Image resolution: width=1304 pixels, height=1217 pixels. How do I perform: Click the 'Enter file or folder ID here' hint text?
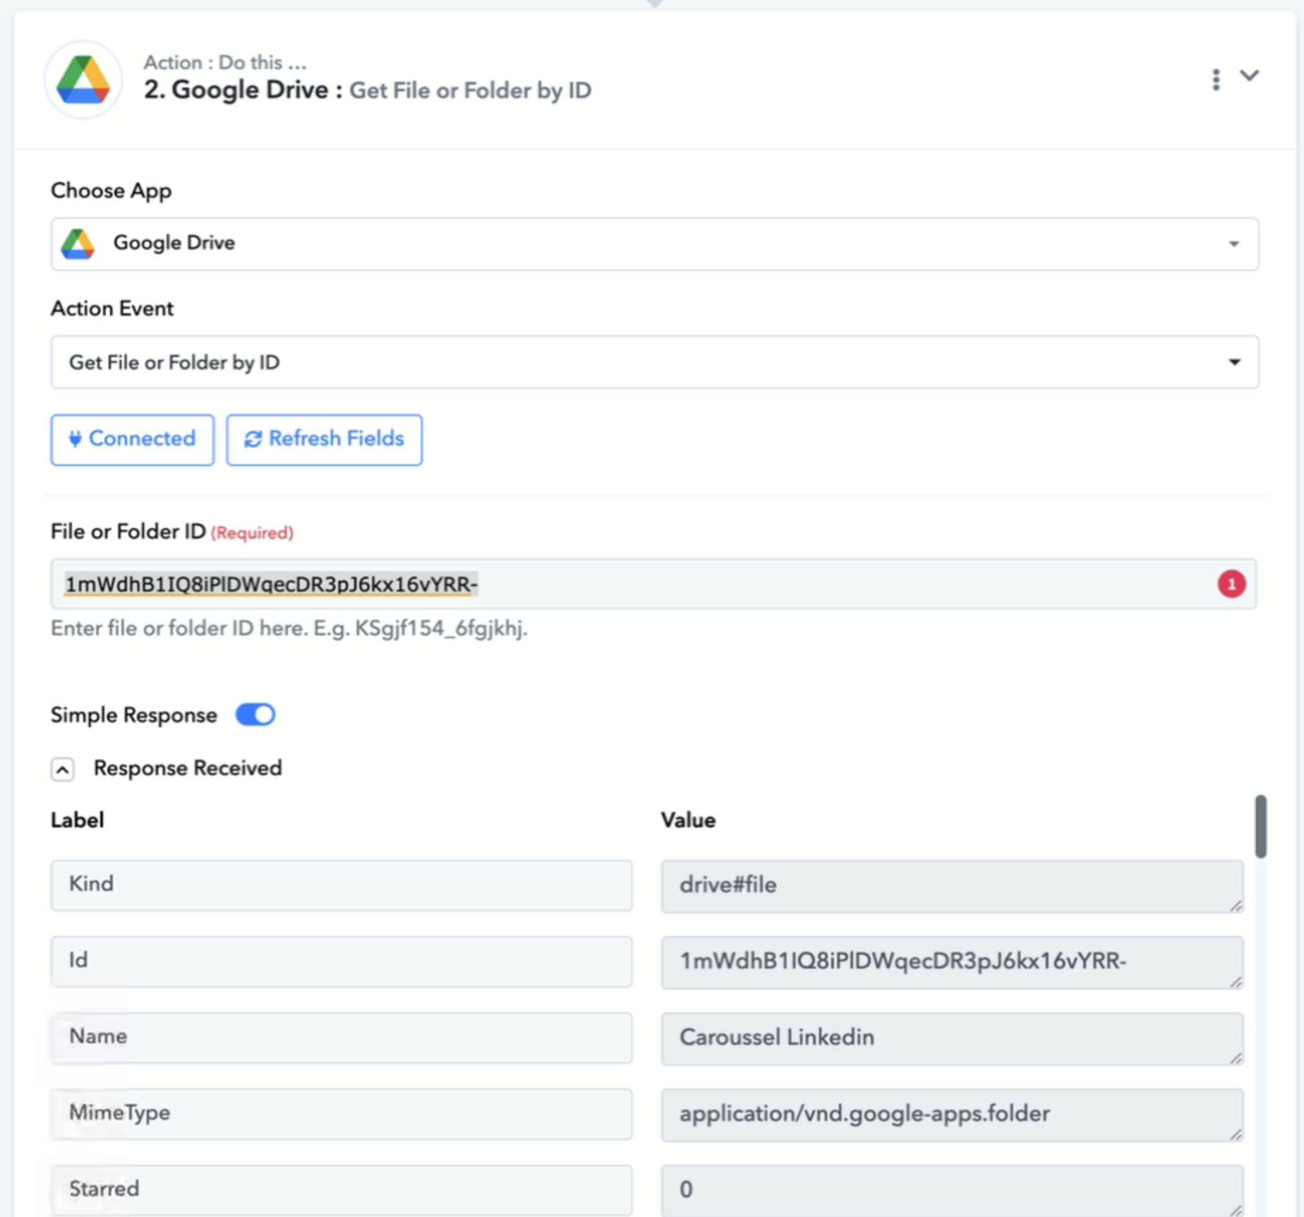click(x=289, y=628)
